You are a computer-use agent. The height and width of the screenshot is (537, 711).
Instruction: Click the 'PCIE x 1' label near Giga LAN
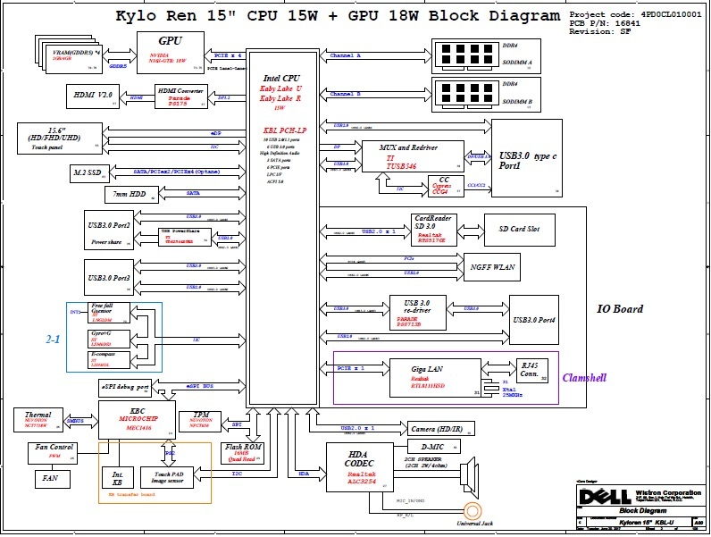click(351, 368)
